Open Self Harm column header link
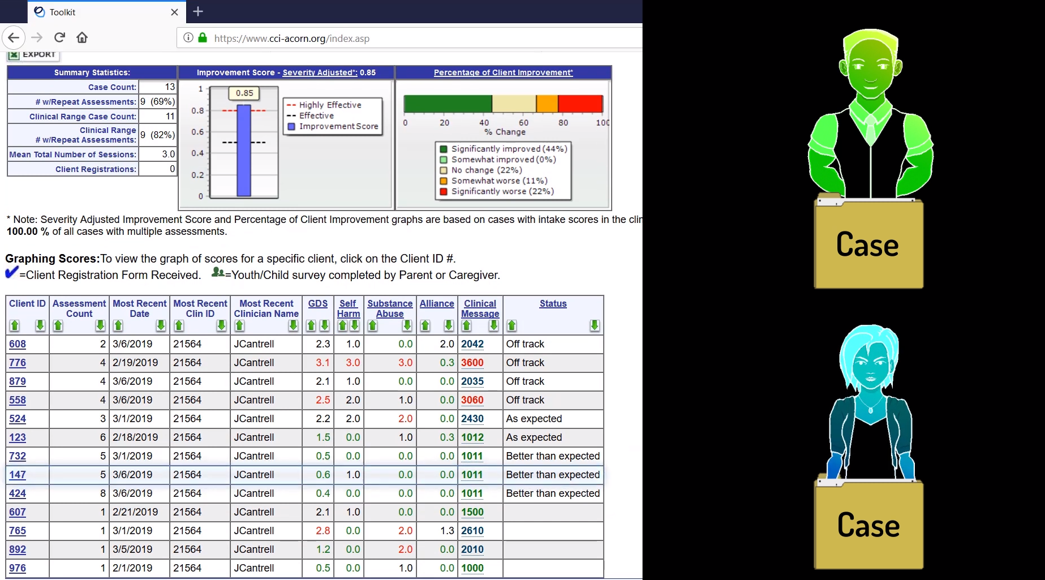 pos(349,308)
